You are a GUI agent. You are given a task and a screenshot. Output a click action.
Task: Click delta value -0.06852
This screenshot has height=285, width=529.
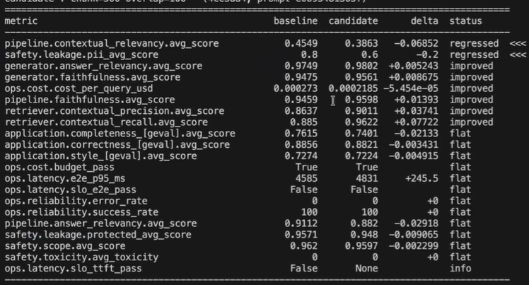pos(417,44)
